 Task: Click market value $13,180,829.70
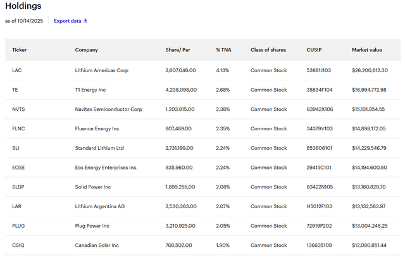pyautogui.click(x=369, y=187)
